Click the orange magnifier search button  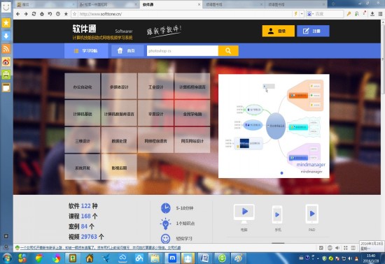pos(228,51)
